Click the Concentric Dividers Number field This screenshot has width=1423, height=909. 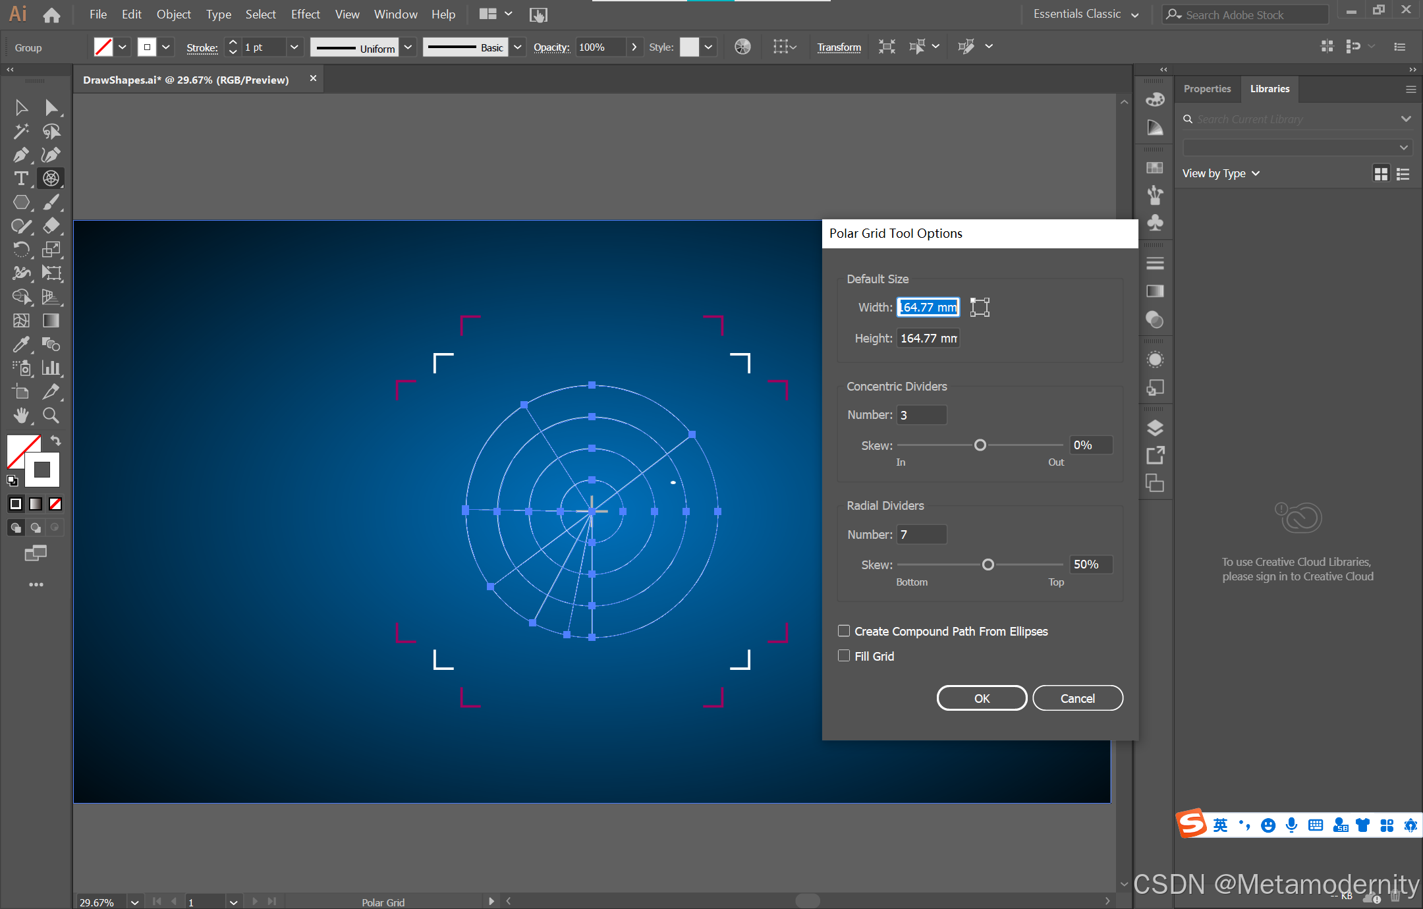click(x=922, y=415)
